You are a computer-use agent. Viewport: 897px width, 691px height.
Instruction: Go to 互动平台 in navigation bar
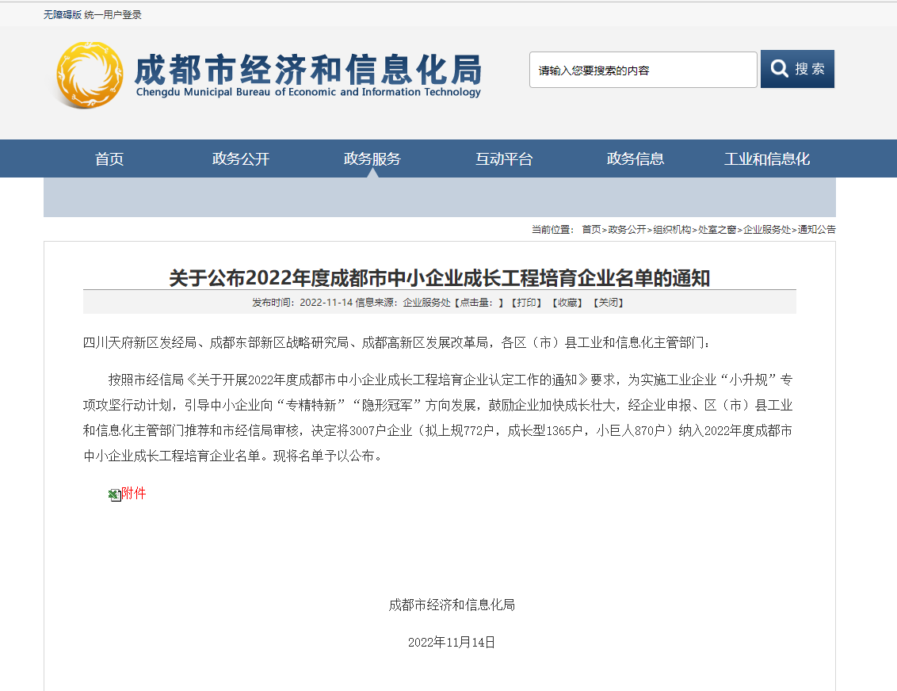click(504, 158)
